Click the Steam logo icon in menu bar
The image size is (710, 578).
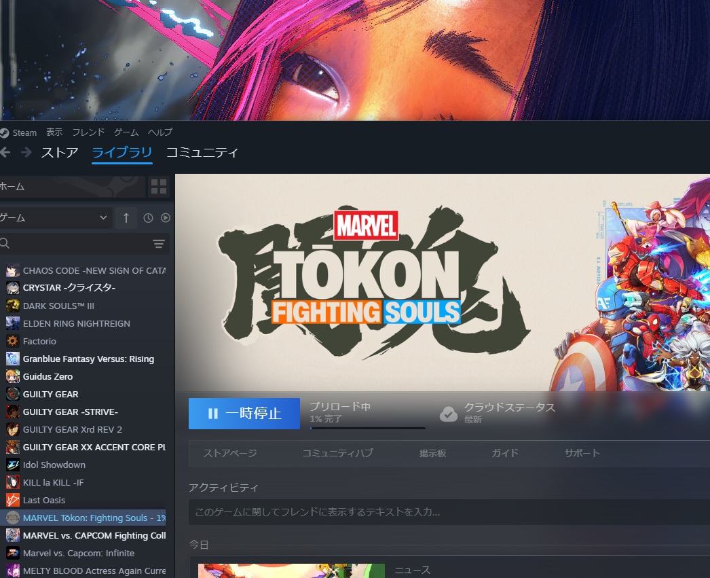click(4, 132)
